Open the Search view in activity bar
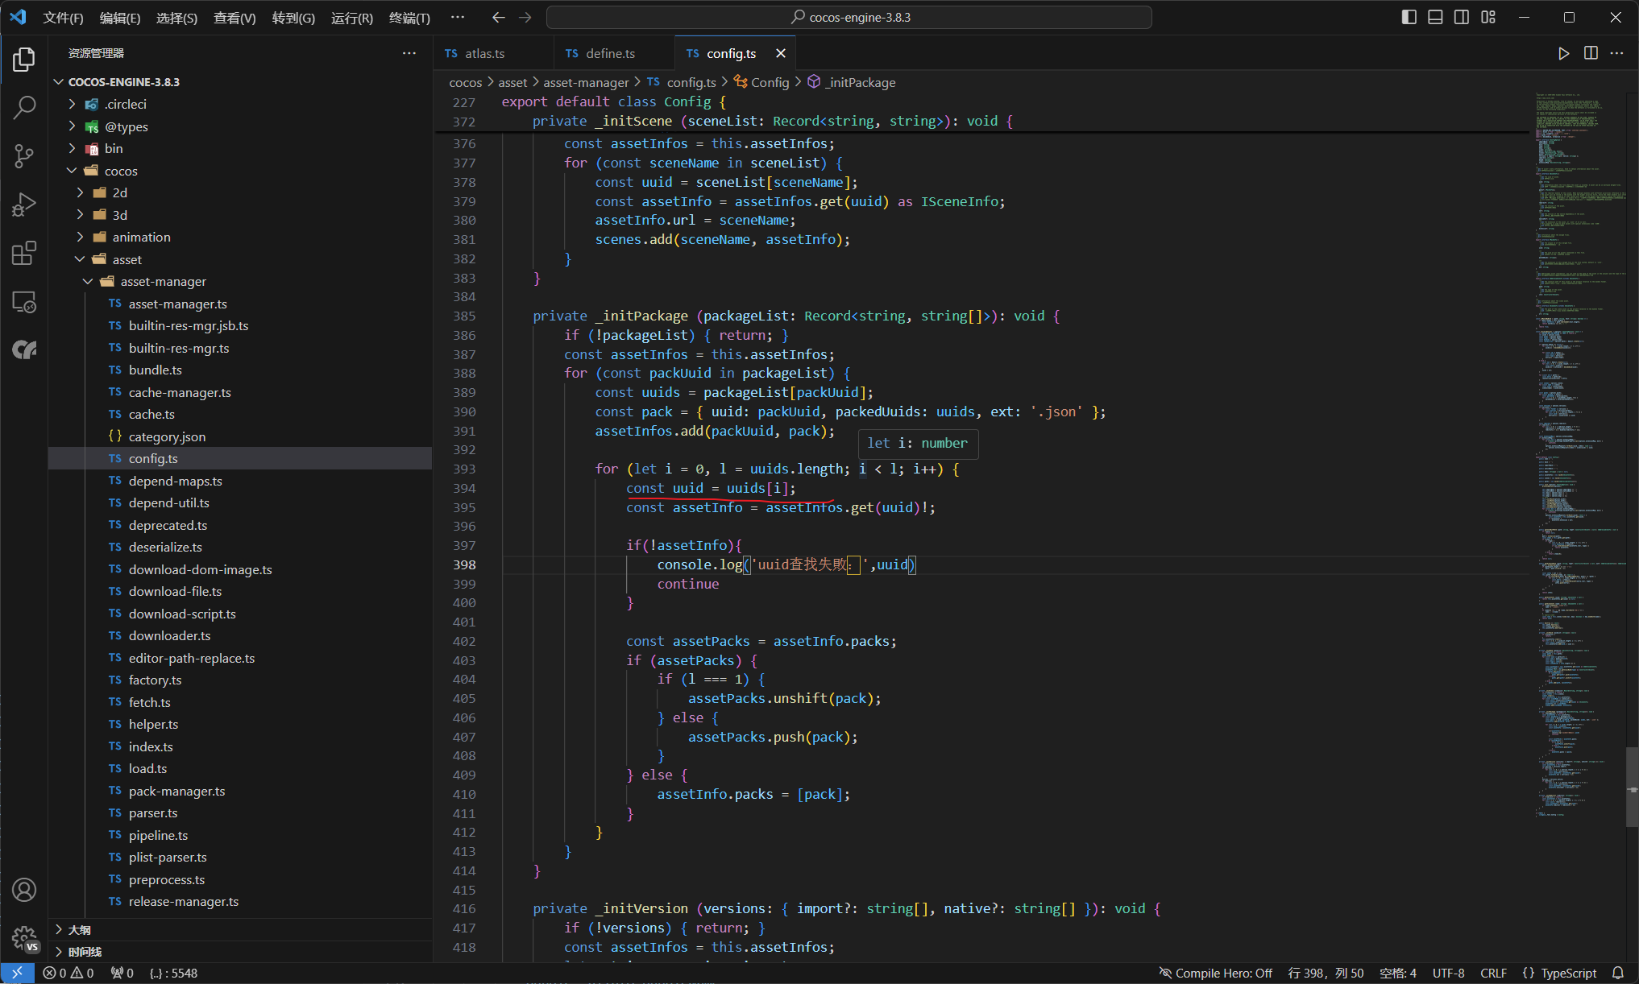1639x984 pixels. pyautogui.click(x=24, y=107)
